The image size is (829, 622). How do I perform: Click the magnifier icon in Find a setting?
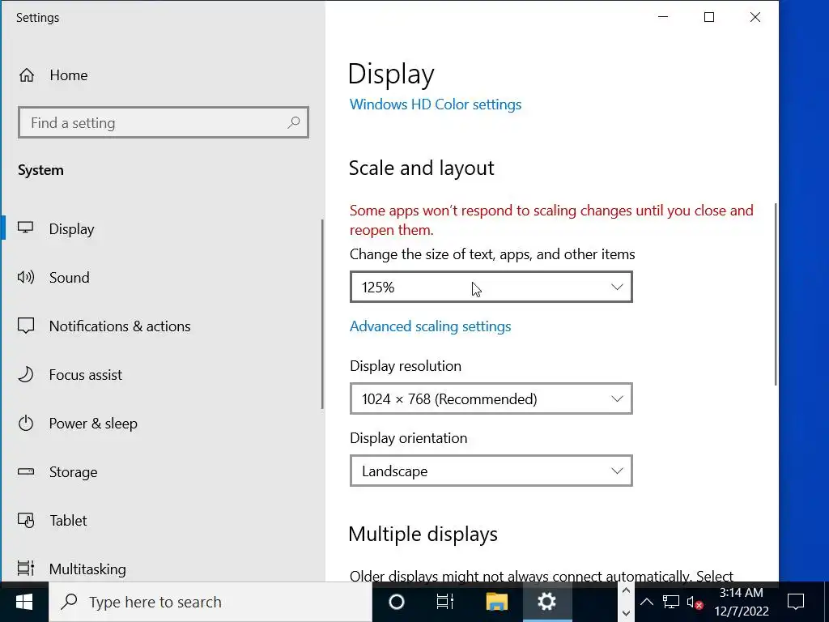pyautogui.click(x=293, y=123)
